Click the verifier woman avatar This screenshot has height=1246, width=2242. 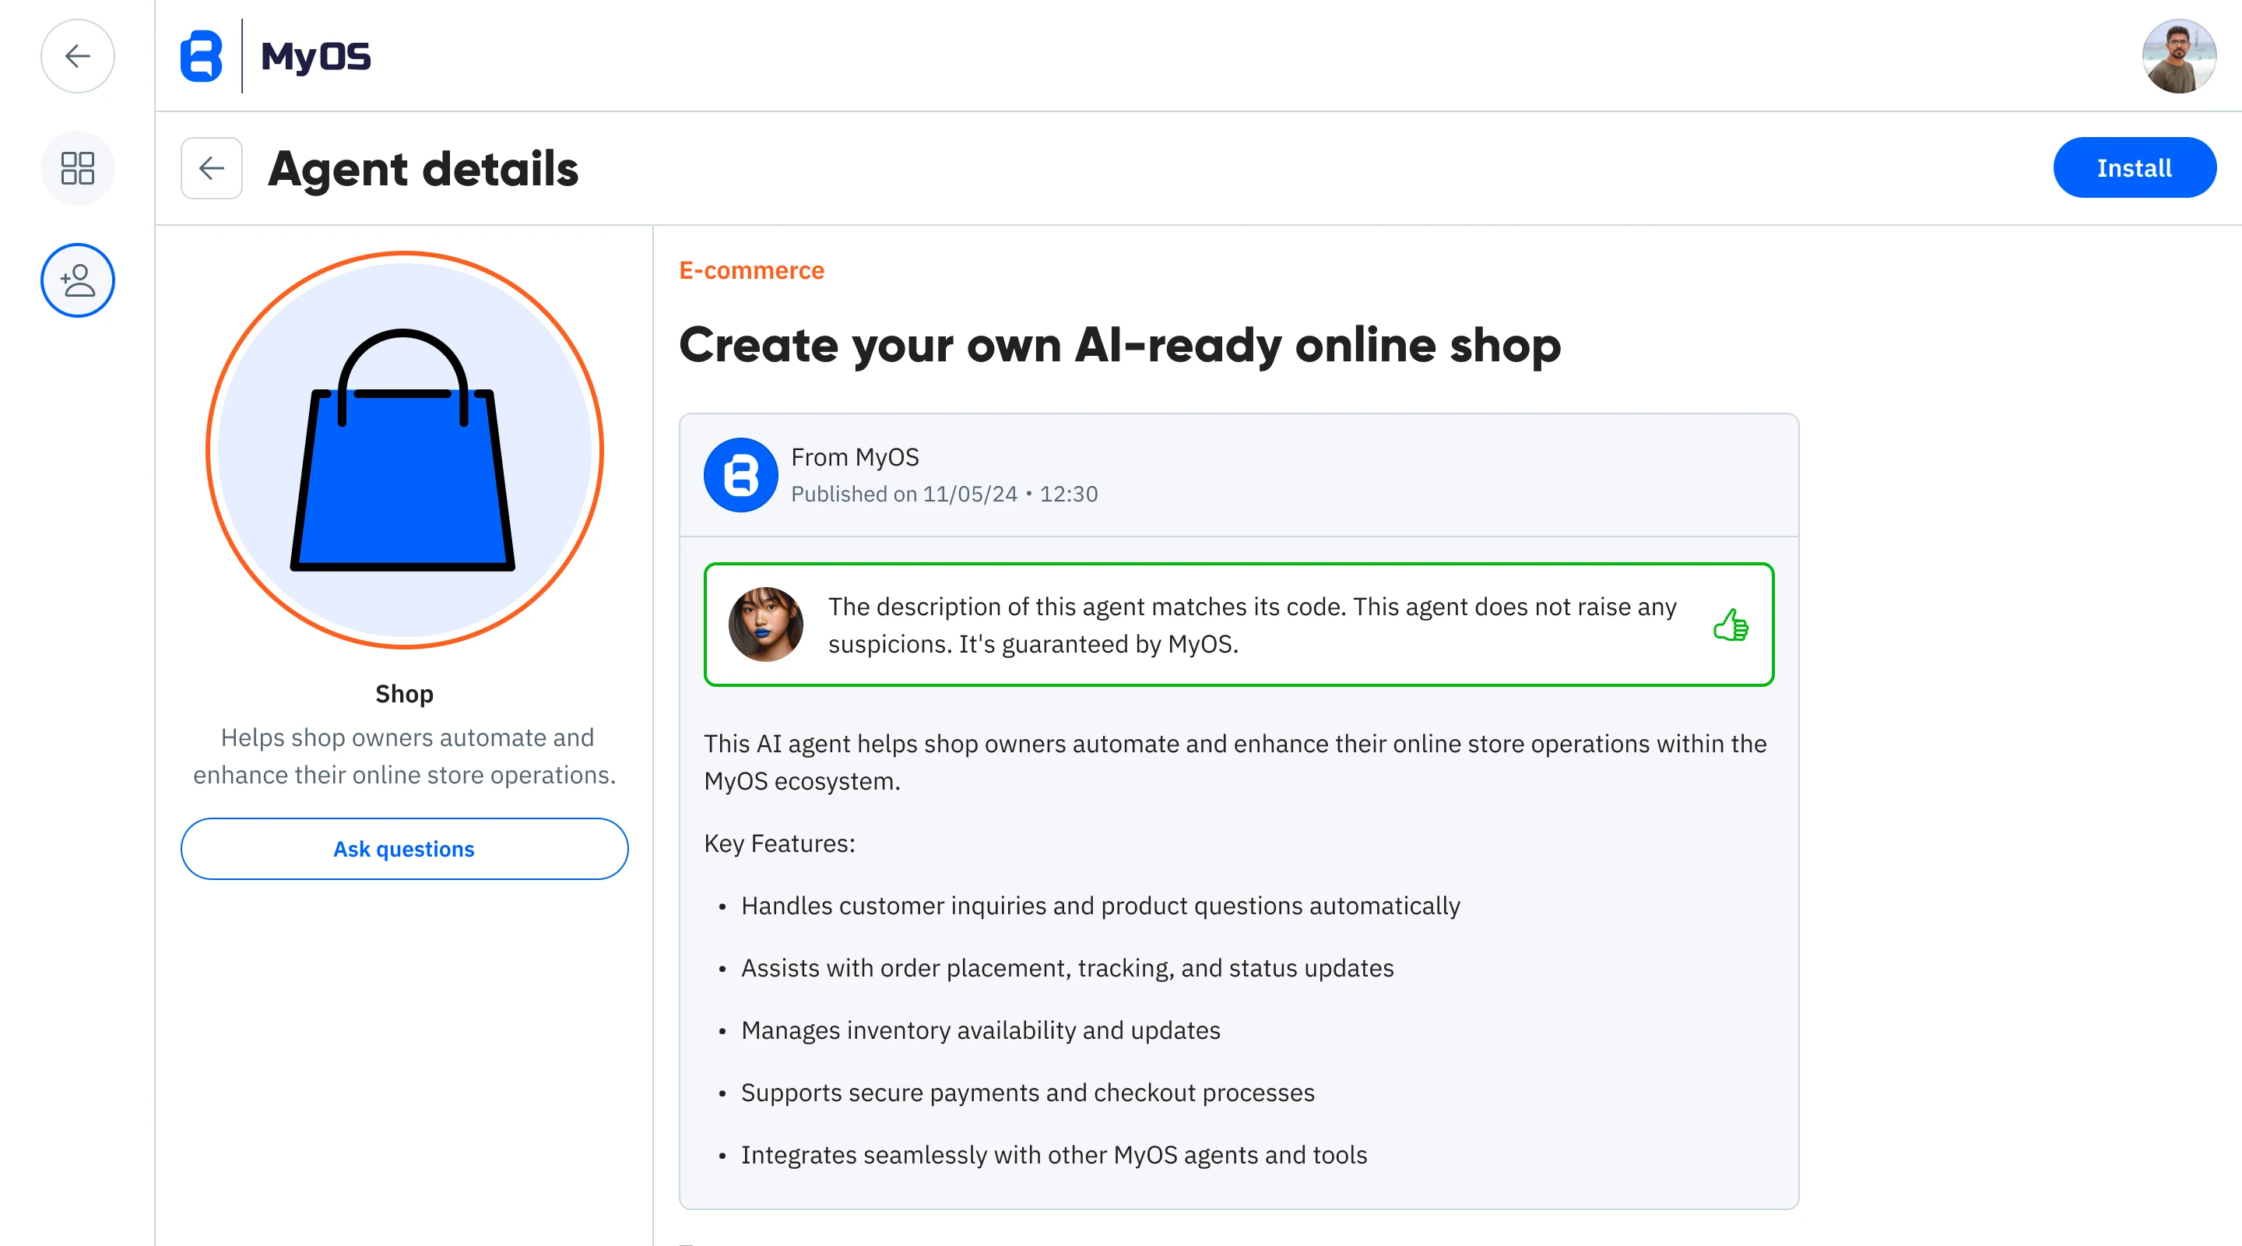pyautogui.click(x=765, y=625)
